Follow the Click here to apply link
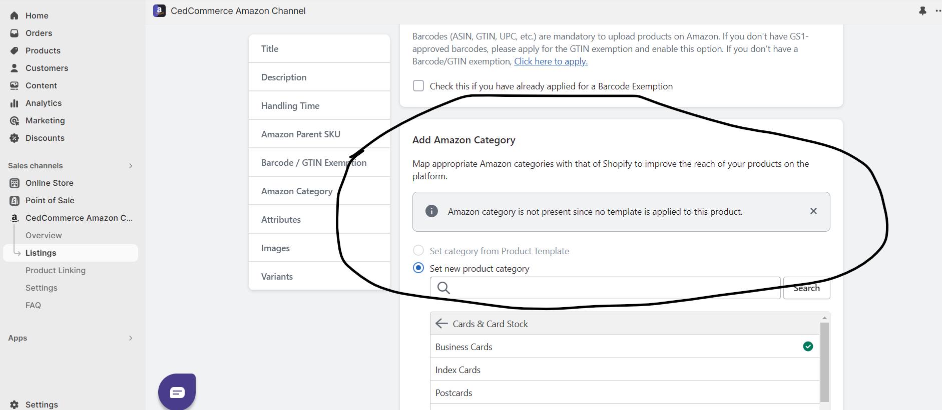The height and width of the screenshot is (410, 942). (551, 61)
